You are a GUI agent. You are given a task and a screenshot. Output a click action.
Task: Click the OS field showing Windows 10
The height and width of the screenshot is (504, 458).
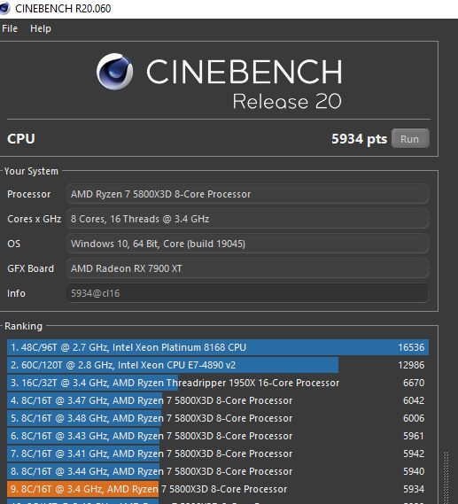click(247, 244)
